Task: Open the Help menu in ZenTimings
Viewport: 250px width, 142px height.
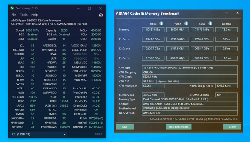Action: click(34, 15)
